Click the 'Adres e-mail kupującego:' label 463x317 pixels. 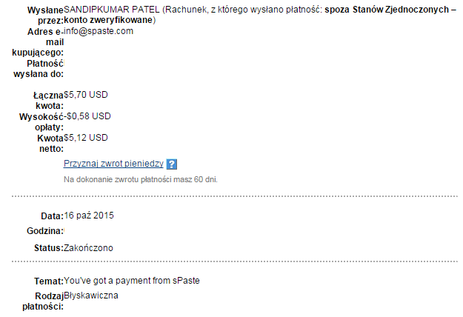point(38,42)
